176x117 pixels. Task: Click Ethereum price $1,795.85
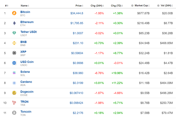(x=77, y=23)
